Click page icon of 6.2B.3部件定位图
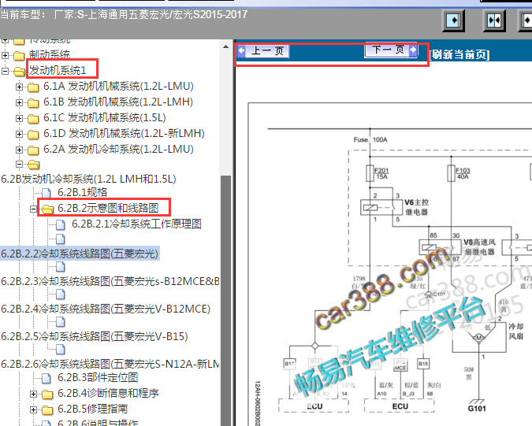 (x=47, y=378)
